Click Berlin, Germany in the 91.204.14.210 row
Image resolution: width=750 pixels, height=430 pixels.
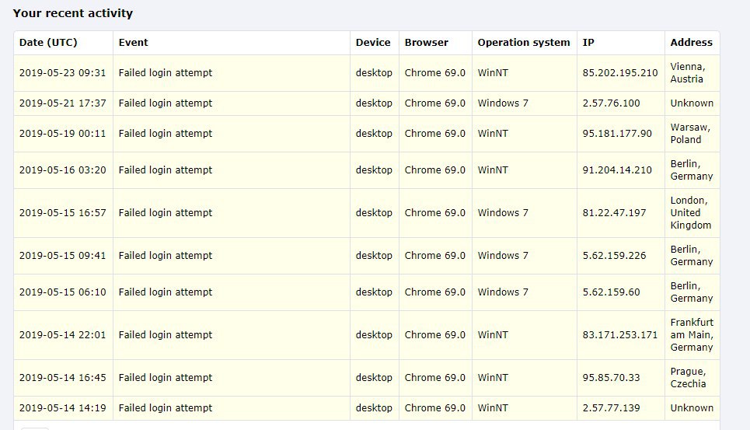[x=692, y=170]
